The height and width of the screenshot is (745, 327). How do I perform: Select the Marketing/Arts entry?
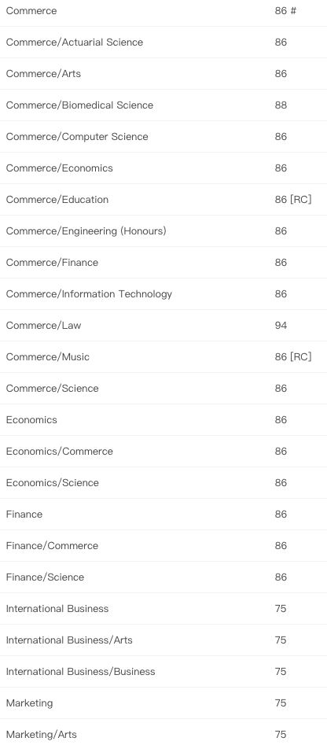[x=163, y=732]
